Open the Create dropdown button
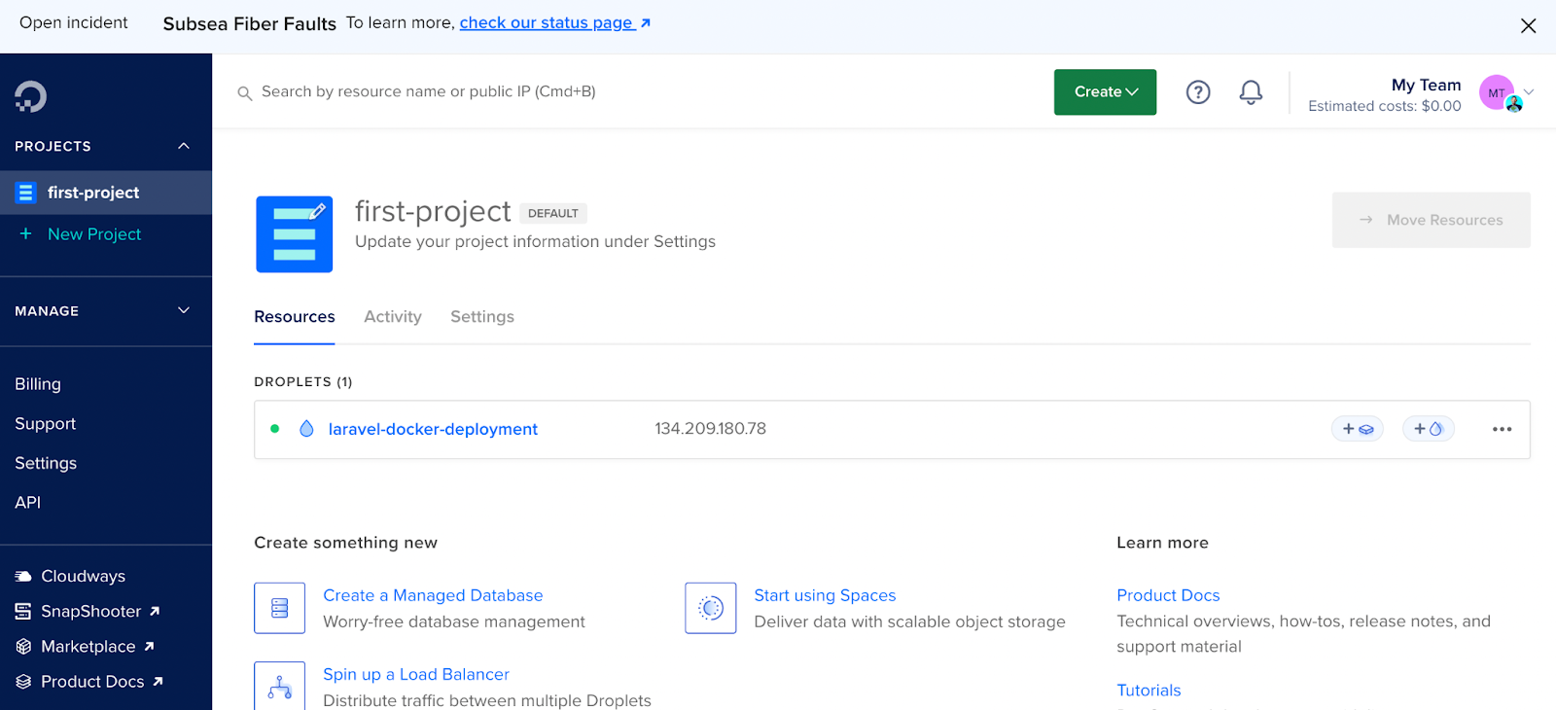This screenshot has height=710, width=1556. (1106, 92)
